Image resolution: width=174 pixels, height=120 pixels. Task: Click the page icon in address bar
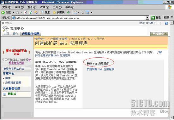click(14, 18)
